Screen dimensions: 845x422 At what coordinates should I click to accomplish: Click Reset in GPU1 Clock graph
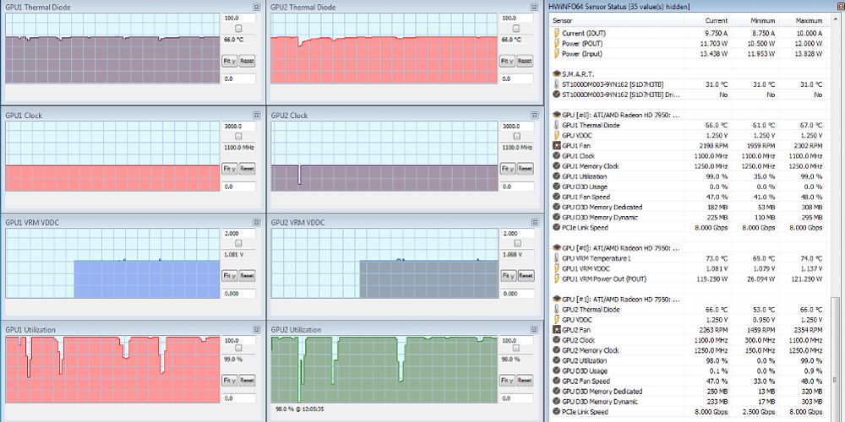(247, 169)
